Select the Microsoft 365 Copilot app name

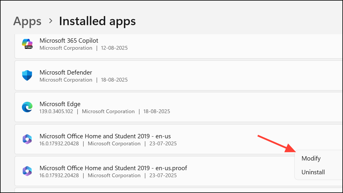click(69, 40)
